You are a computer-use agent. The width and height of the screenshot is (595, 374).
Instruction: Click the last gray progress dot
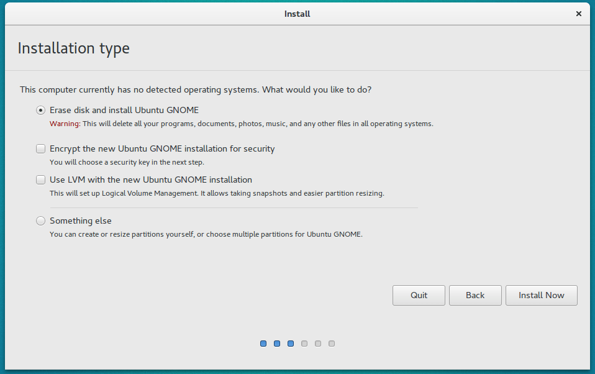332,344
